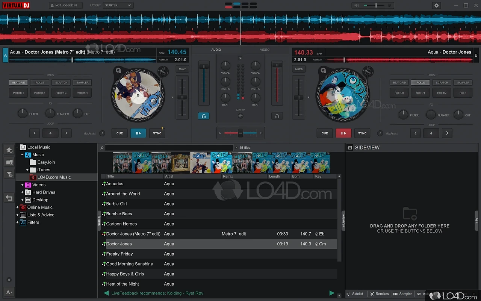Collapse the Music folder node
Image resolution: width=481 pixels, height=301 pixels.
click(x=22, y=155)
